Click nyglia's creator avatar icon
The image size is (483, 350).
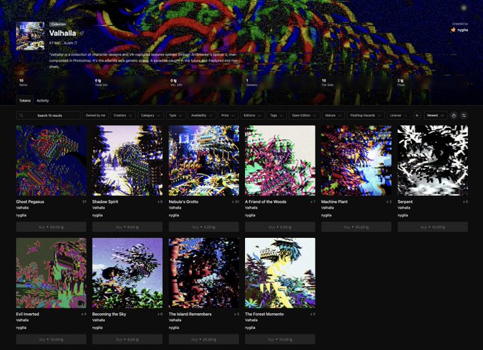453,30
